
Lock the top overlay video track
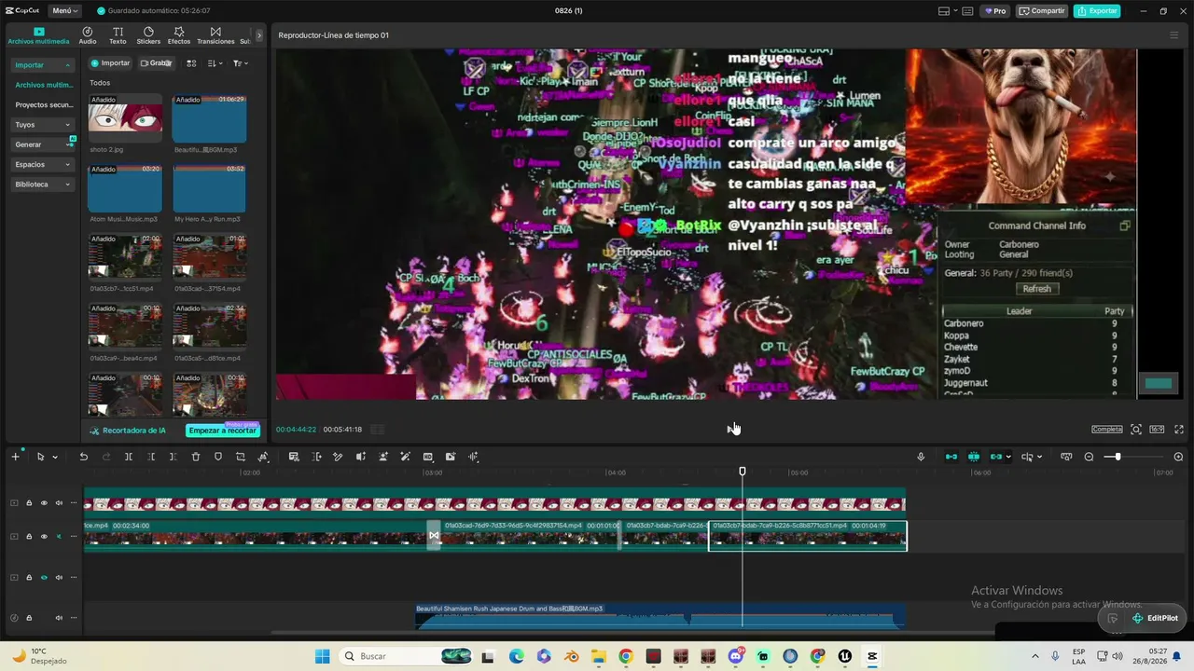(x=29, y=503)
